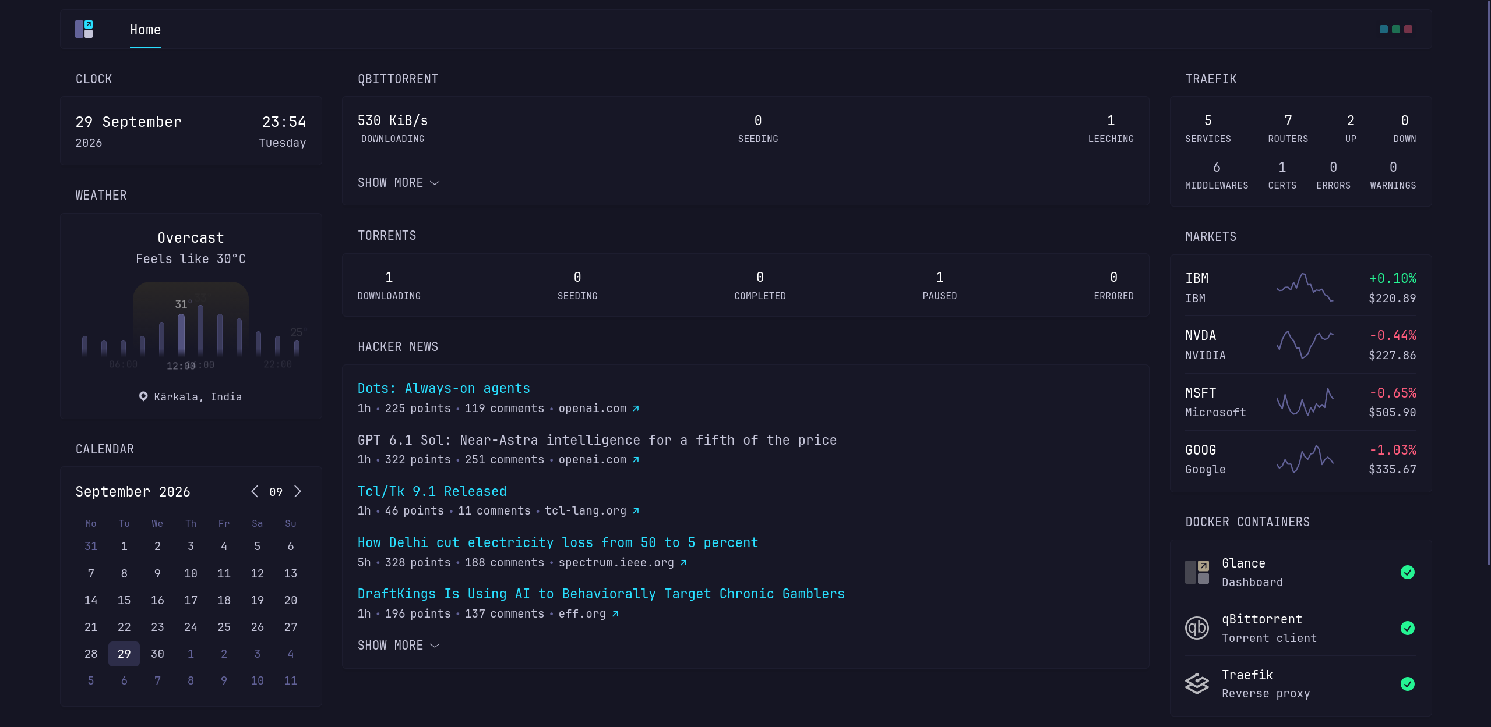Viewport: 1491px width, 727px height.
Task: Click the IBM sparkline chart
Action: click(x=1305, y=287)
